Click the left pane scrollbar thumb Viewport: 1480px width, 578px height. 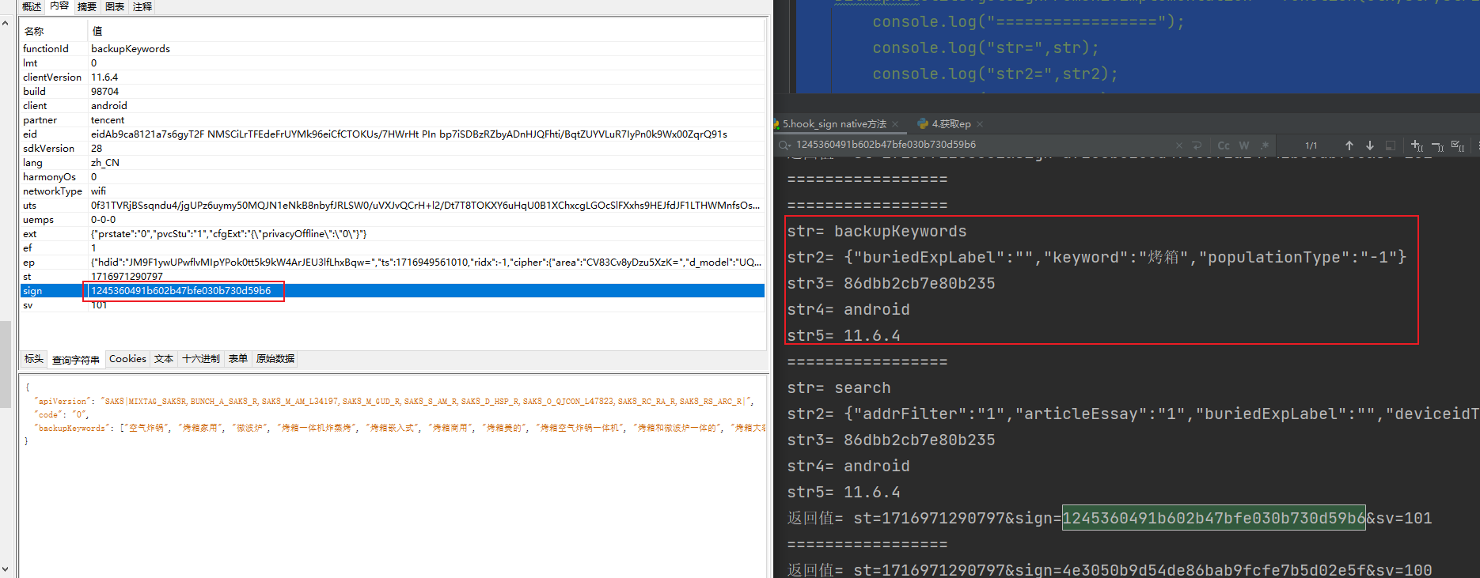[x=6, y=364]
